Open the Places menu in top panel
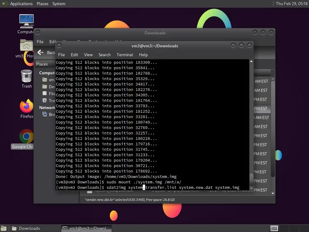Viewport: 309px width, 232px height. [x=42, y=4]
